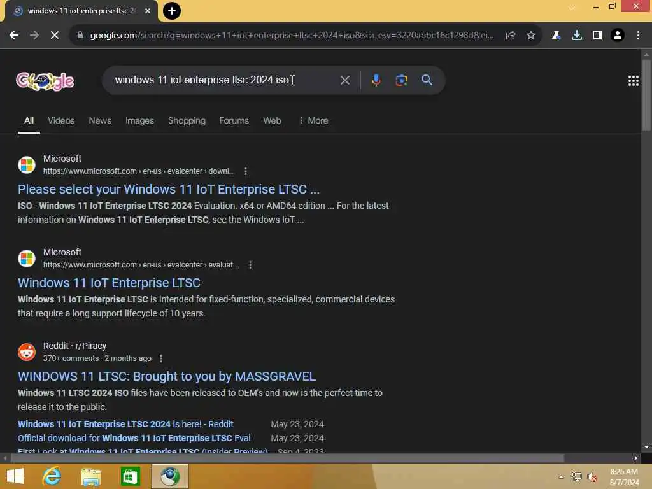View site security lock info
Image resolution: width=652 pixels, height=489 pixels.
pyautogui.click(x=80, y=36)
